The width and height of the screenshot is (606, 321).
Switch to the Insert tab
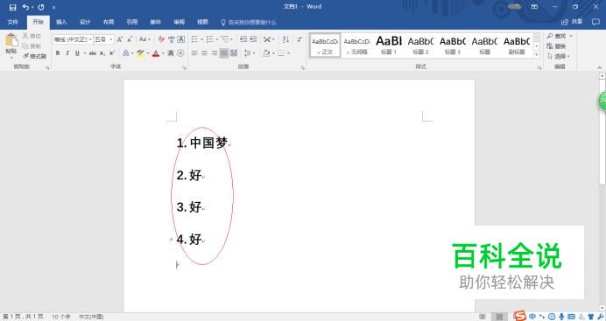pos(61,22)
